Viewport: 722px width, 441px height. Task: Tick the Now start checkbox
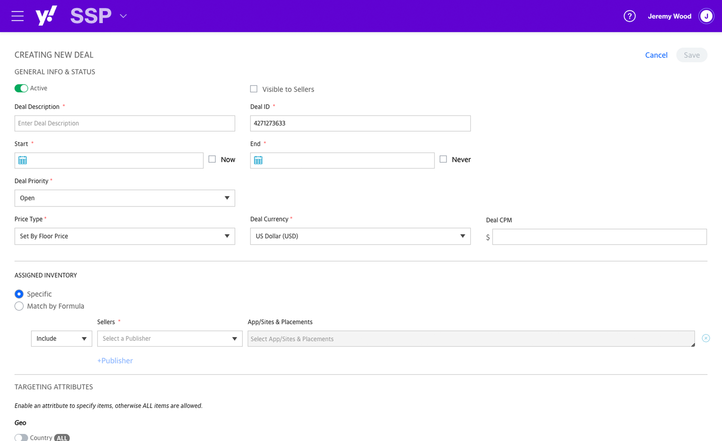click(212, 159)
